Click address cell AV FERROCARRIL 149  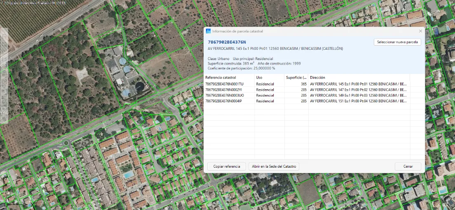point(359,95)
